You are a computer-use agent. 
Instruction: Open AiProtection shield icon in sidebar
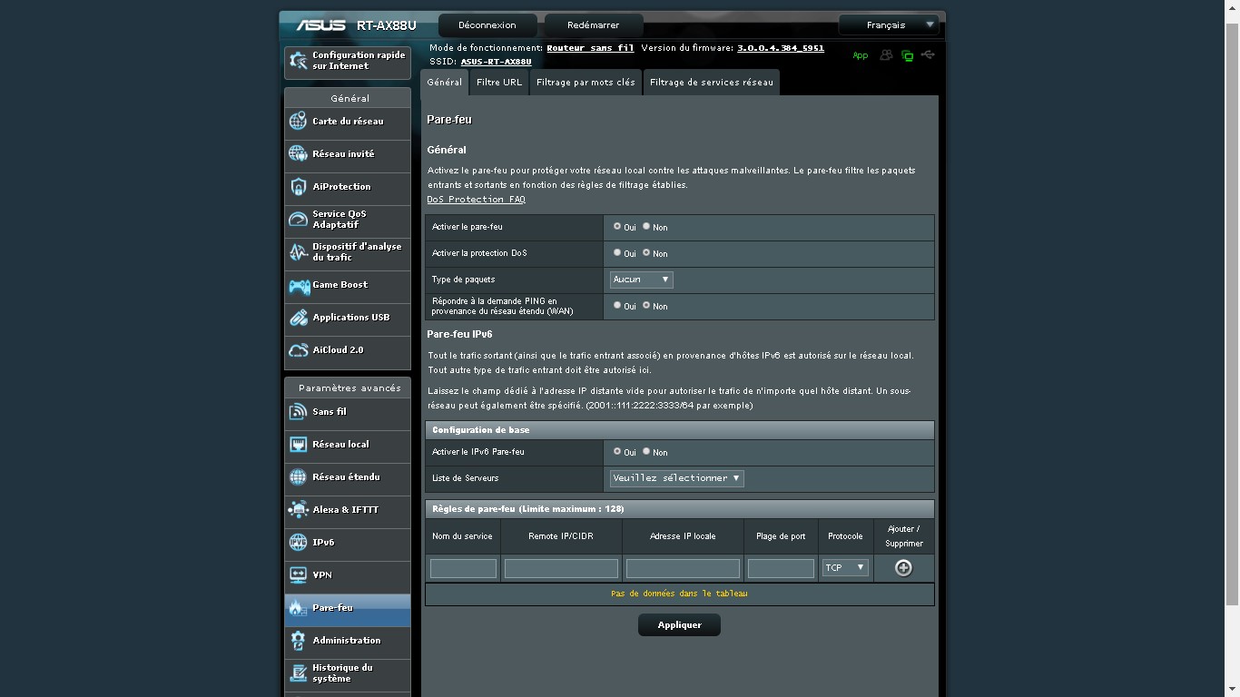(298, 187)
